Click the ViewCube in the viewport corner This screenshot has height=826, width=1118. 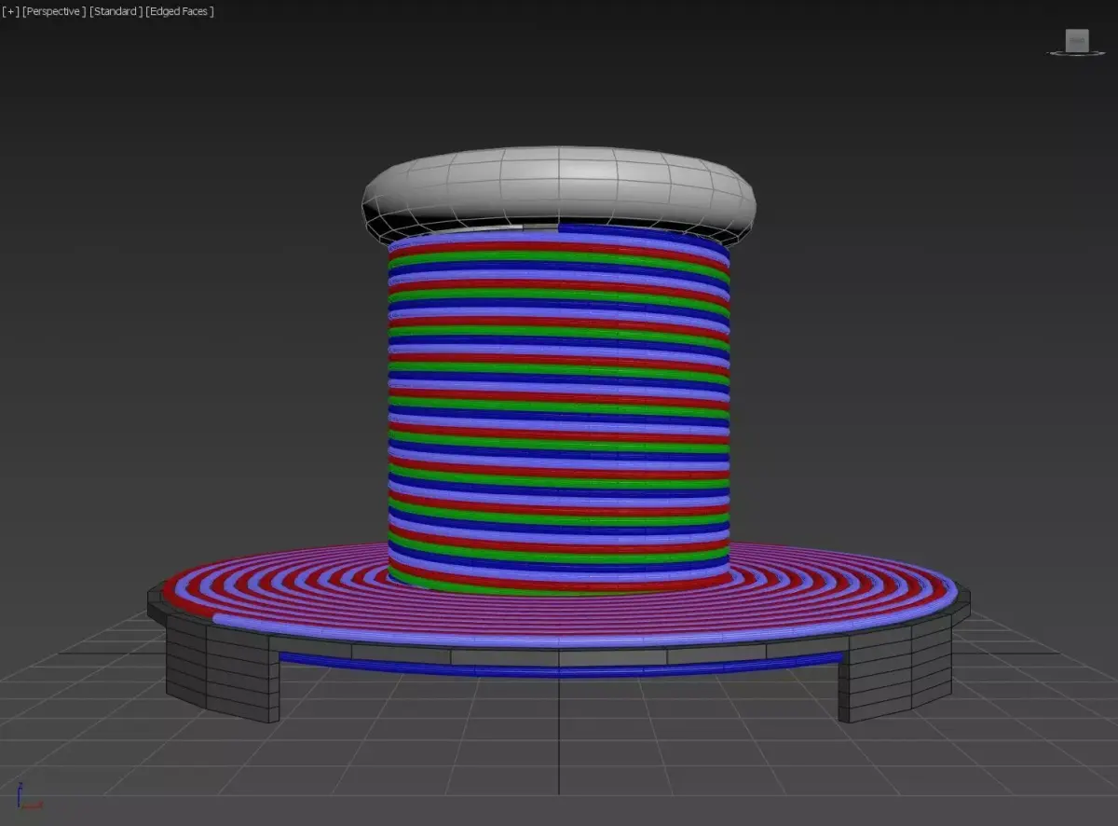[x=1077, y=42]
